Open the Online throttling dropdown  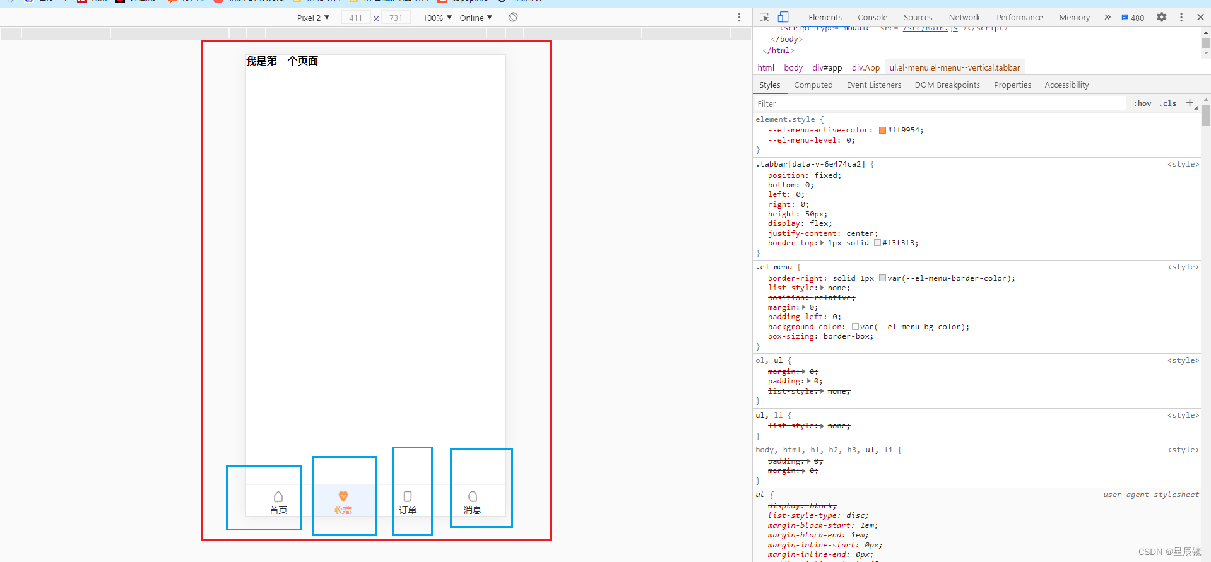[476, 18]
